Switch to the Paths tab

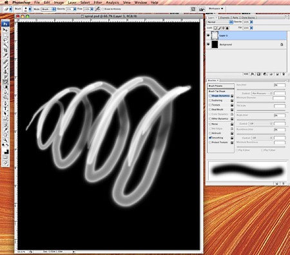[x=235, y=17]
